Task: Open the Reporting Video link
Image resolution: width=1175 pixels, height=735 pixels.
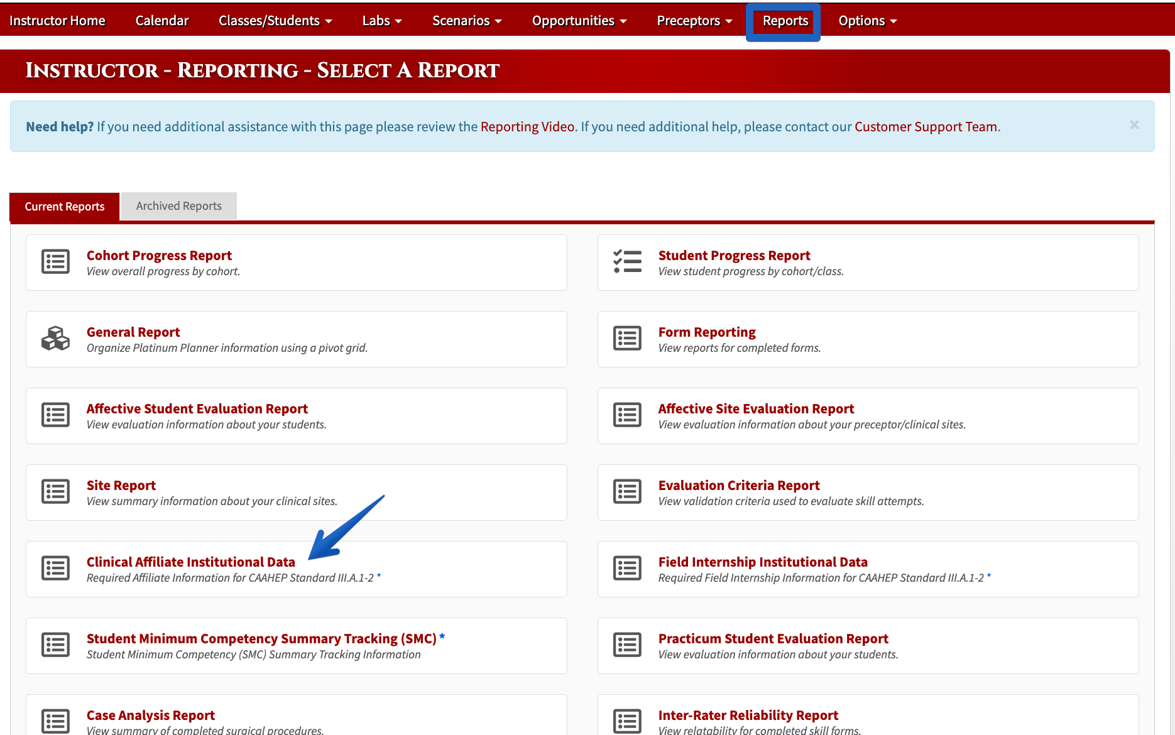Action: [528, 126]
